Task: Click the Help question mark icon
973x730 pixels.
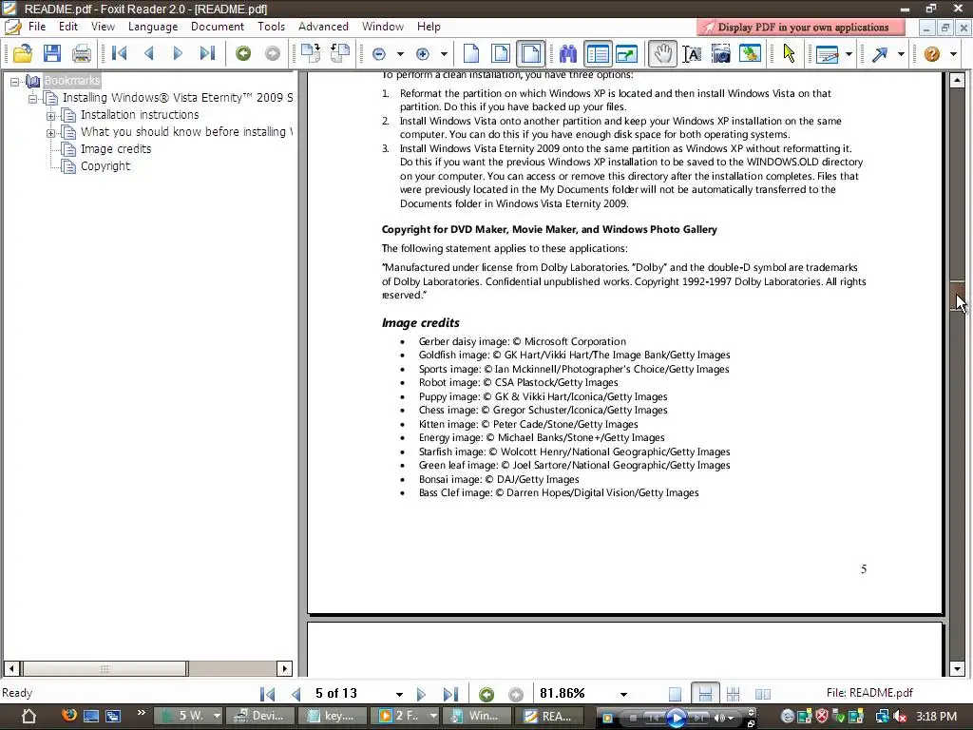Action: pos(932,54)
